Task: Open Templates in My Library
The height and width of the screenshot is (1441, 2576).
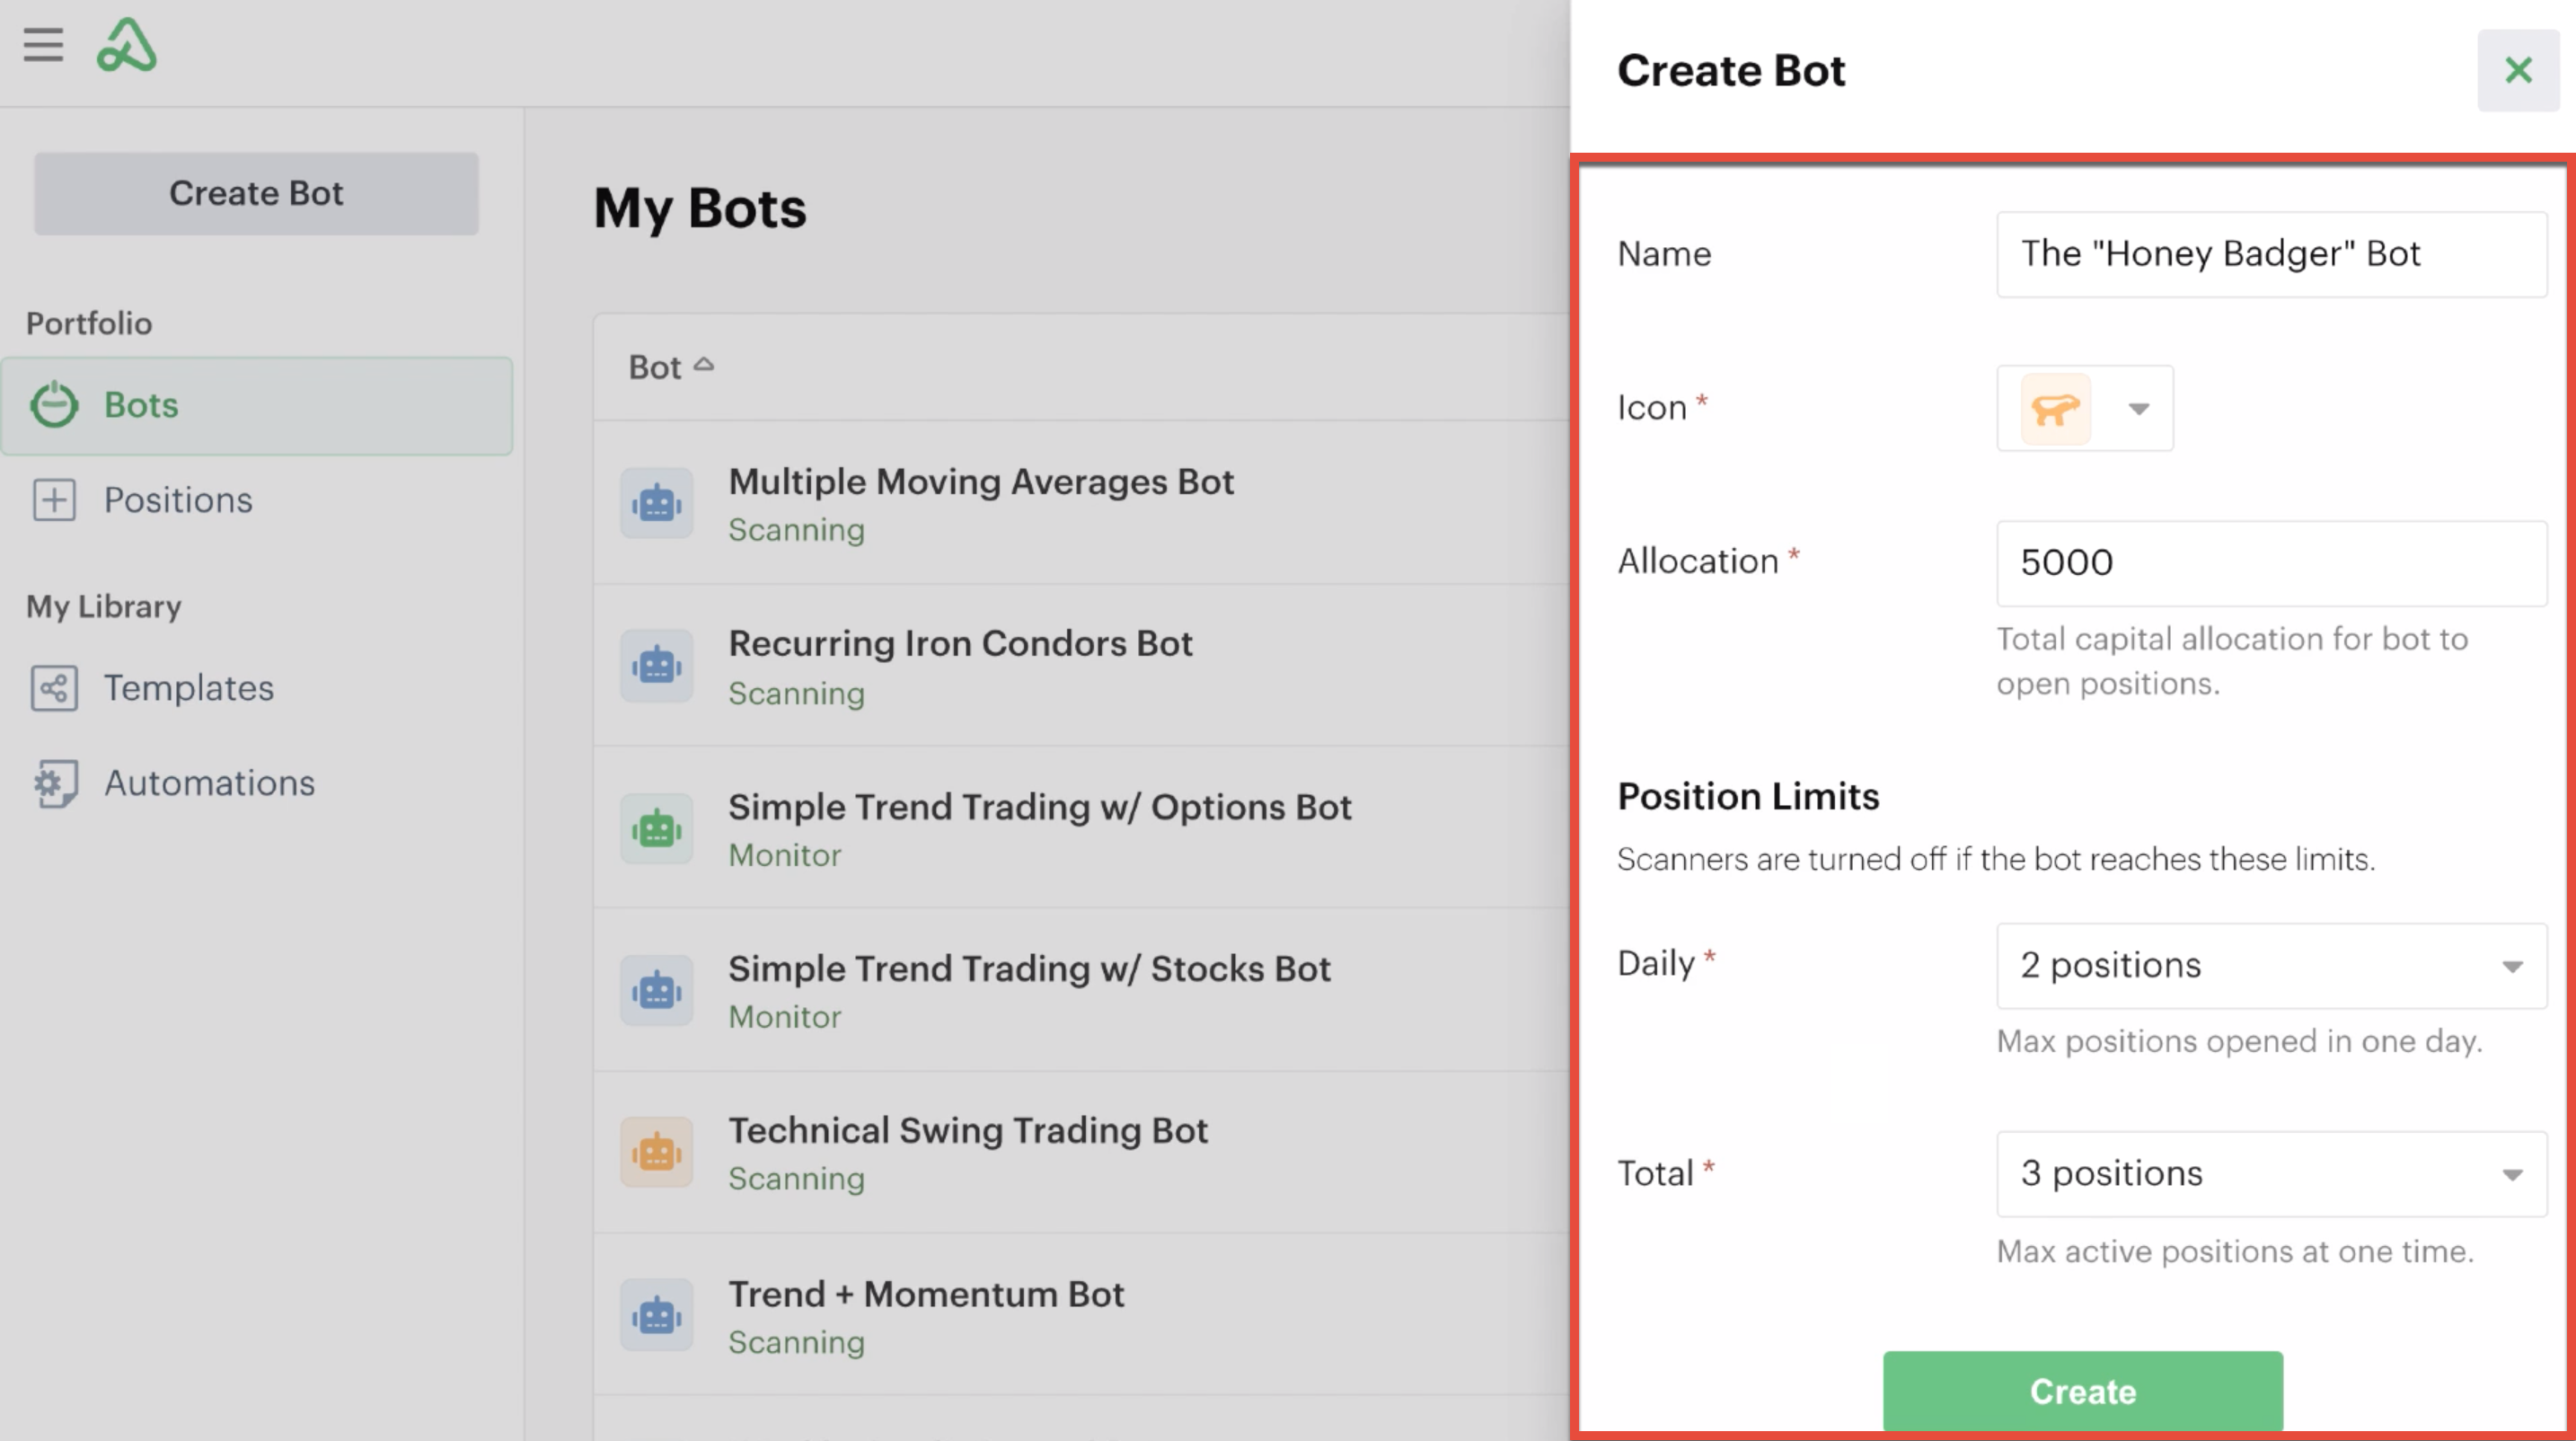Action: (189, 688)
